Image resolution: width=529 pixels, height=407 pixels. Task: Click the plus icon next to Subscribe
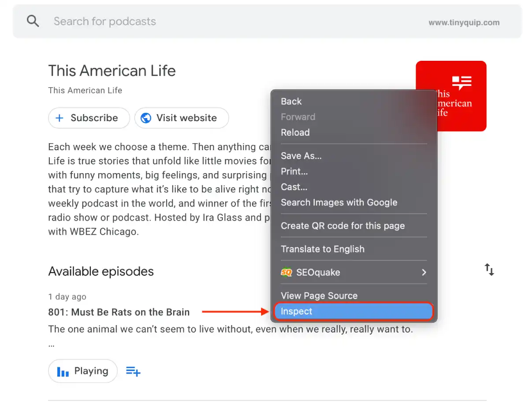[60, 118]
